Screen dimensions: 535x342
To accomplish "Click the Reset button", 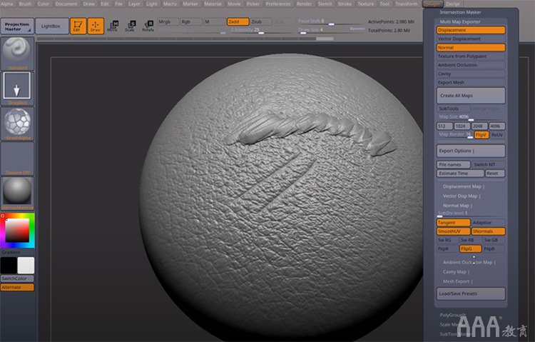I will (494, 173).
